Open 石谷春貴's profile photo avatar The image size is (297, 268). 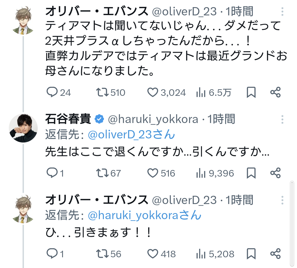[23, 128]
